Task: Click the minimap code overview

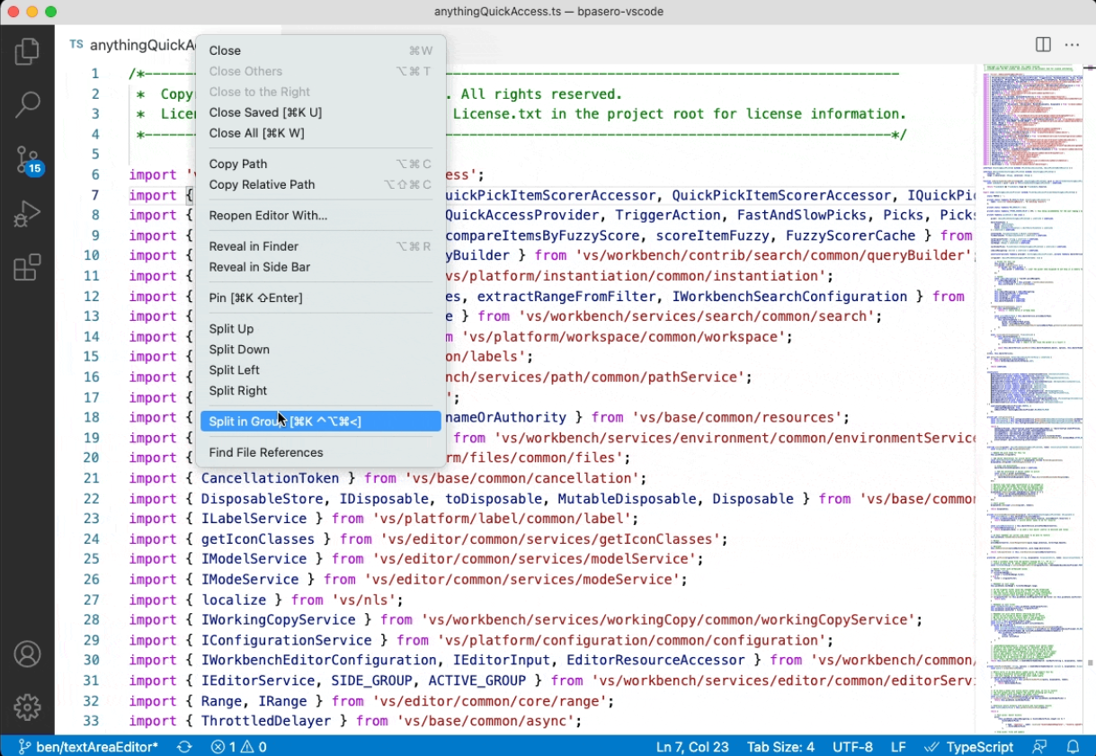Action: 1032,400
